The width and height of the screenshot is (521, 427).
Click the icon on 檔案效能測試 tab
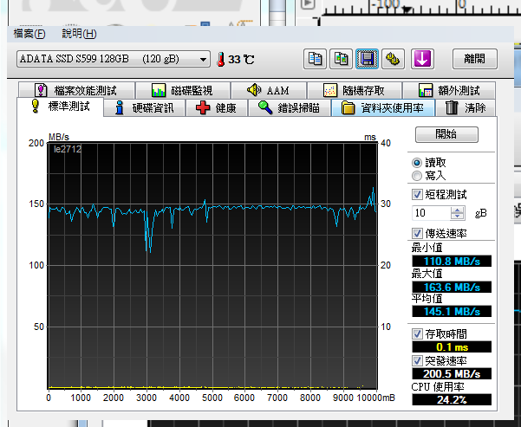coord(41,90)
